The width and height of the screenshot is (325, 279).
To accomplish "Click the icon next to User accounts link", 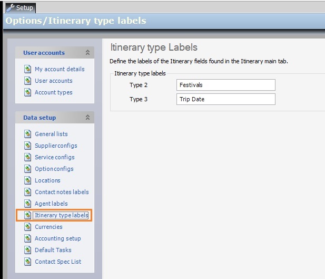I will 28,81.
